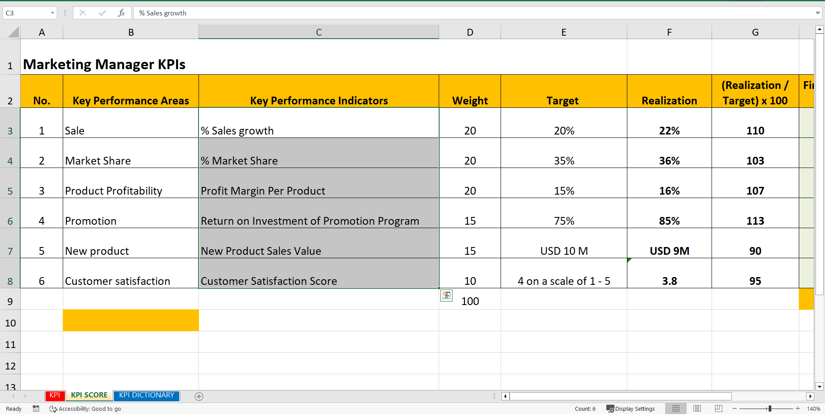Select the Customer Satisfaction Score cell
Viewport: 825px width, 415px height.
click(x=319, y=273)
